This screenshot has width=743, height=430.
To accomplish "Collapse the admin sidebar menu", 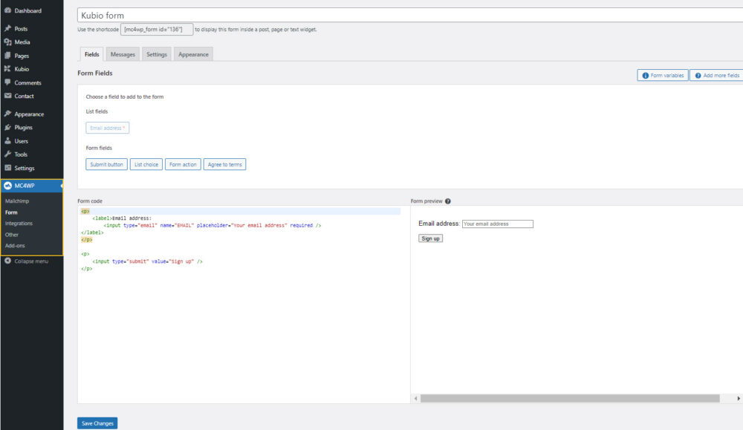I will (x=27, y=261).
